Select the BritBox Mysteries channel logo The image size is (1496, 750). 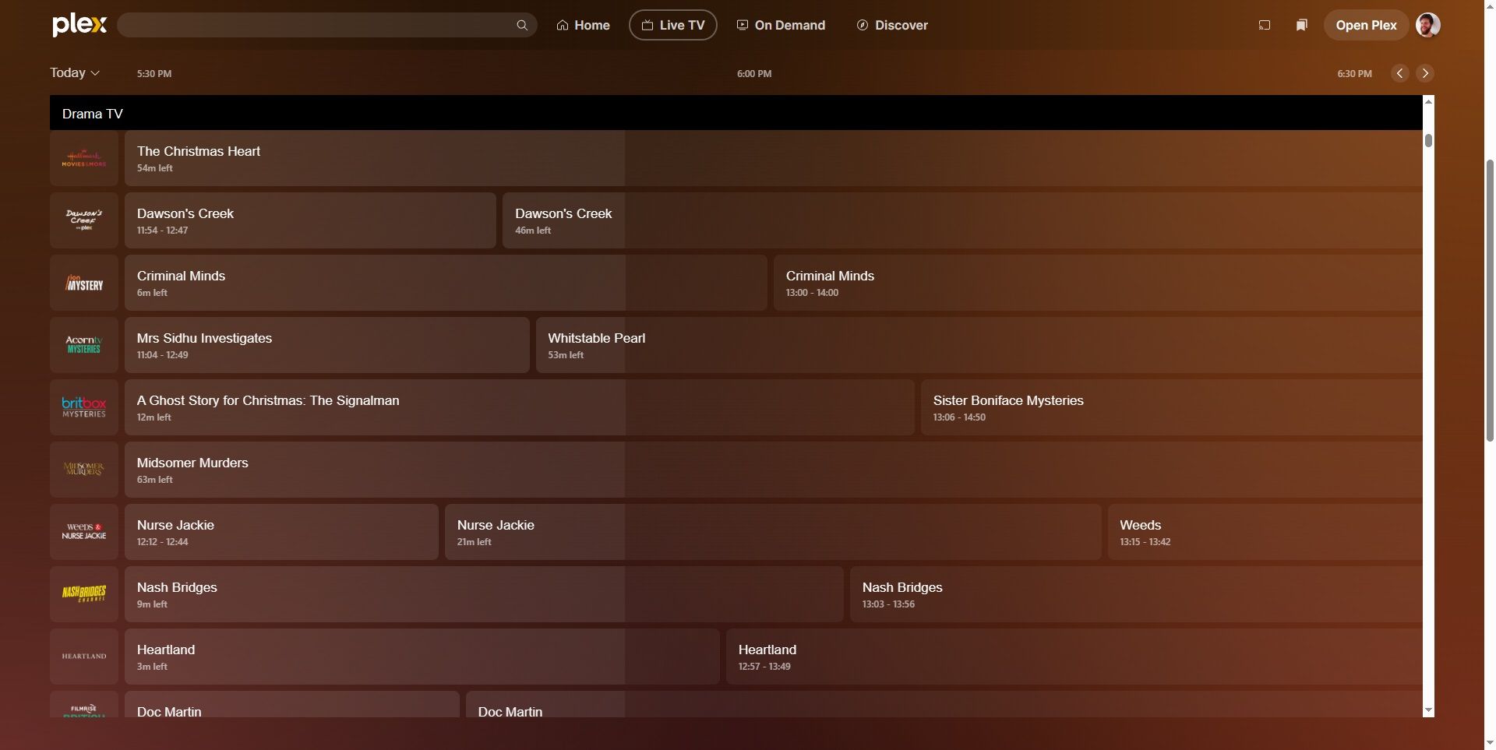[x=84, y=407]
